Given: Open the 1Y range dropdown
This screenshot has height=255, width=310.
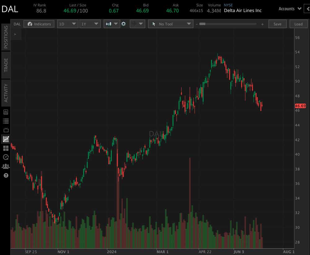Looking at the screenshot, I should [x=90, y=24].
